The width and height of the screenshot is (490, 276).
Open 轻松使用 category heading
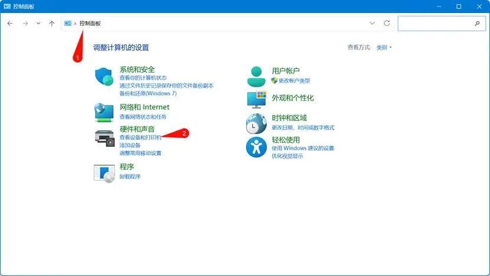coord(286,140)
